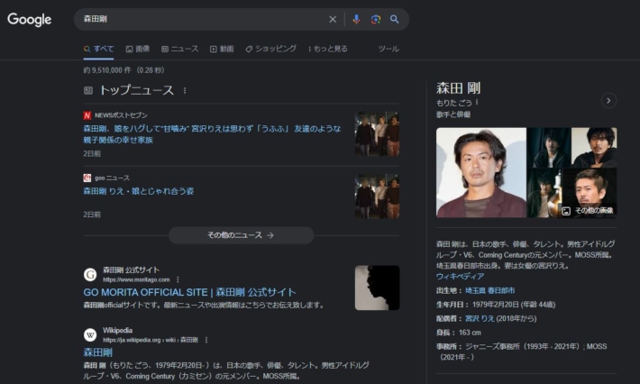Click the その他のニュース button
This screenshot has width=640, height=384.
click(x=241, y=235)
